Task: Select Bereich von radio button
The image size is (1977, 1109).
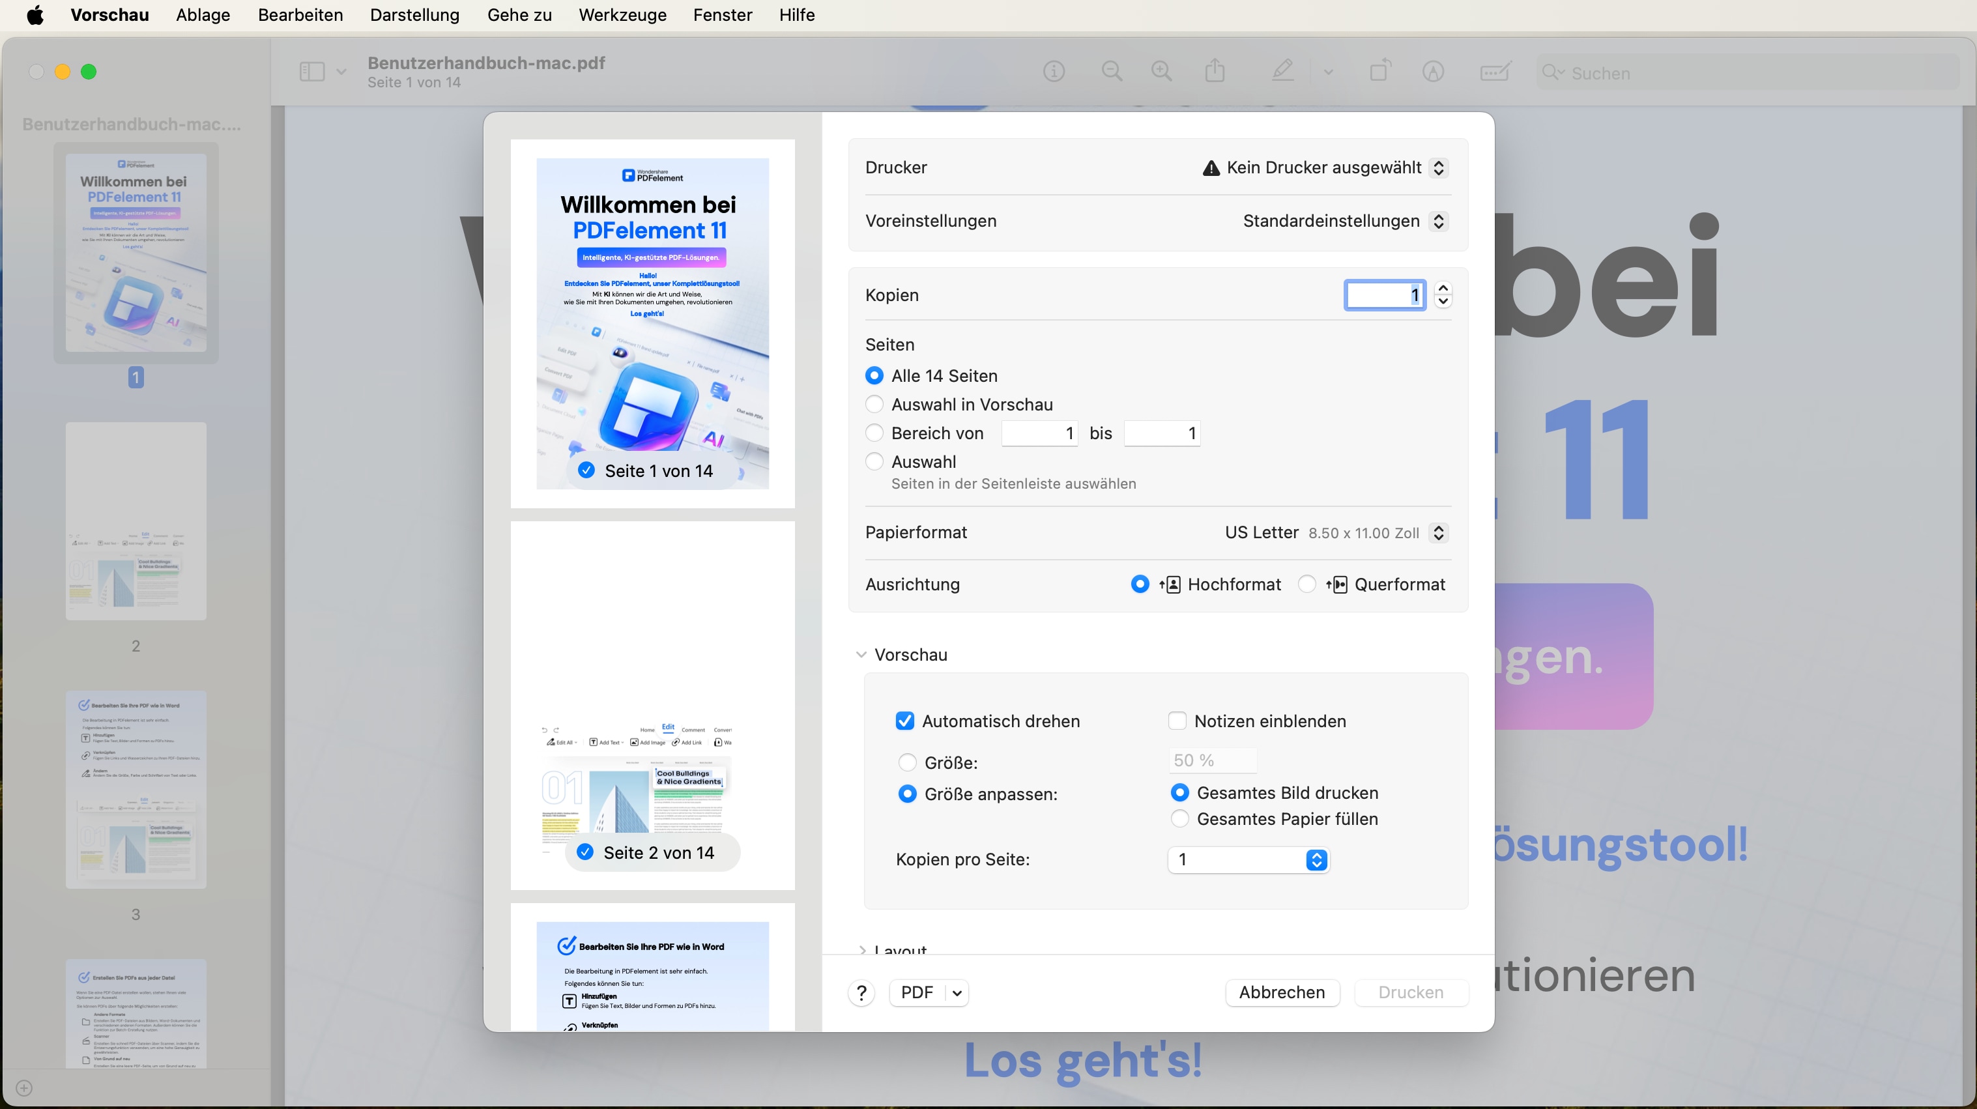Action: point(874,433)
